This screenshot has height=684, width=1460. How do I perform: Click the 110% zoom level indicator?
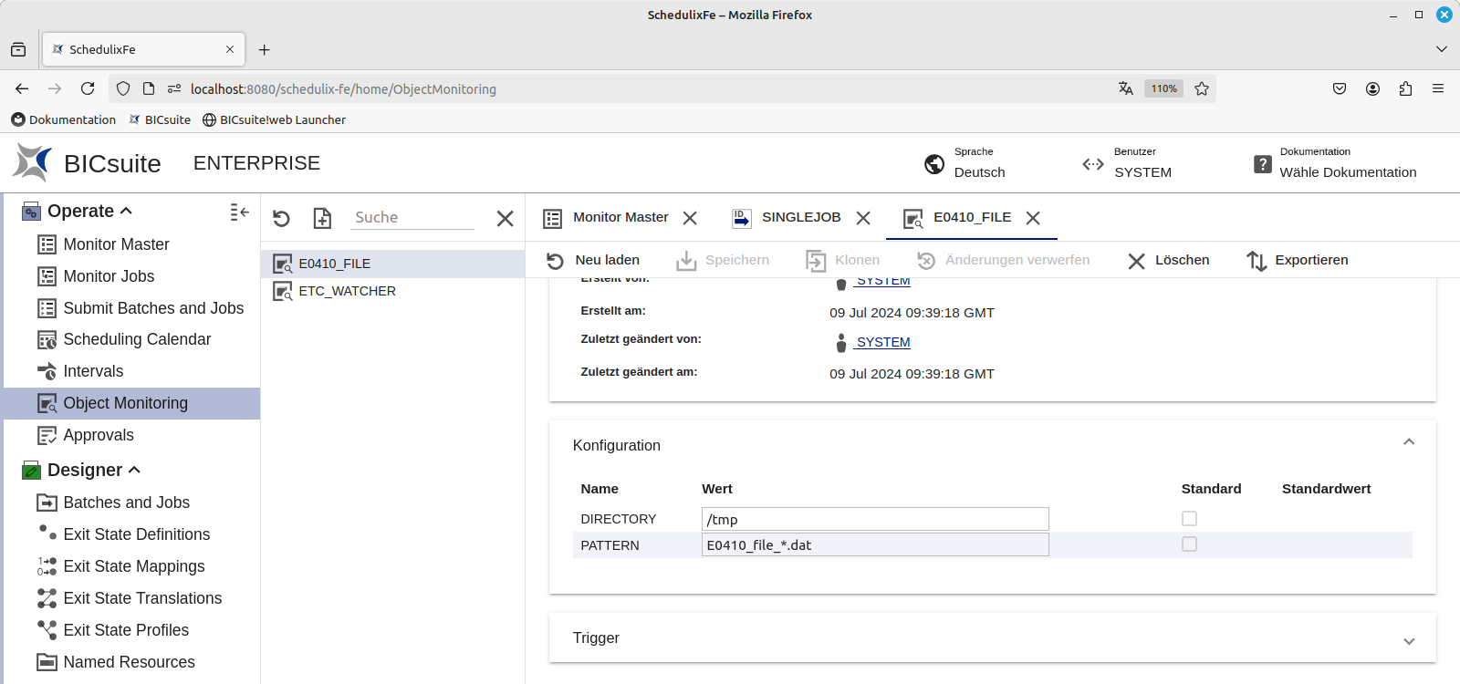(1163, 88)
